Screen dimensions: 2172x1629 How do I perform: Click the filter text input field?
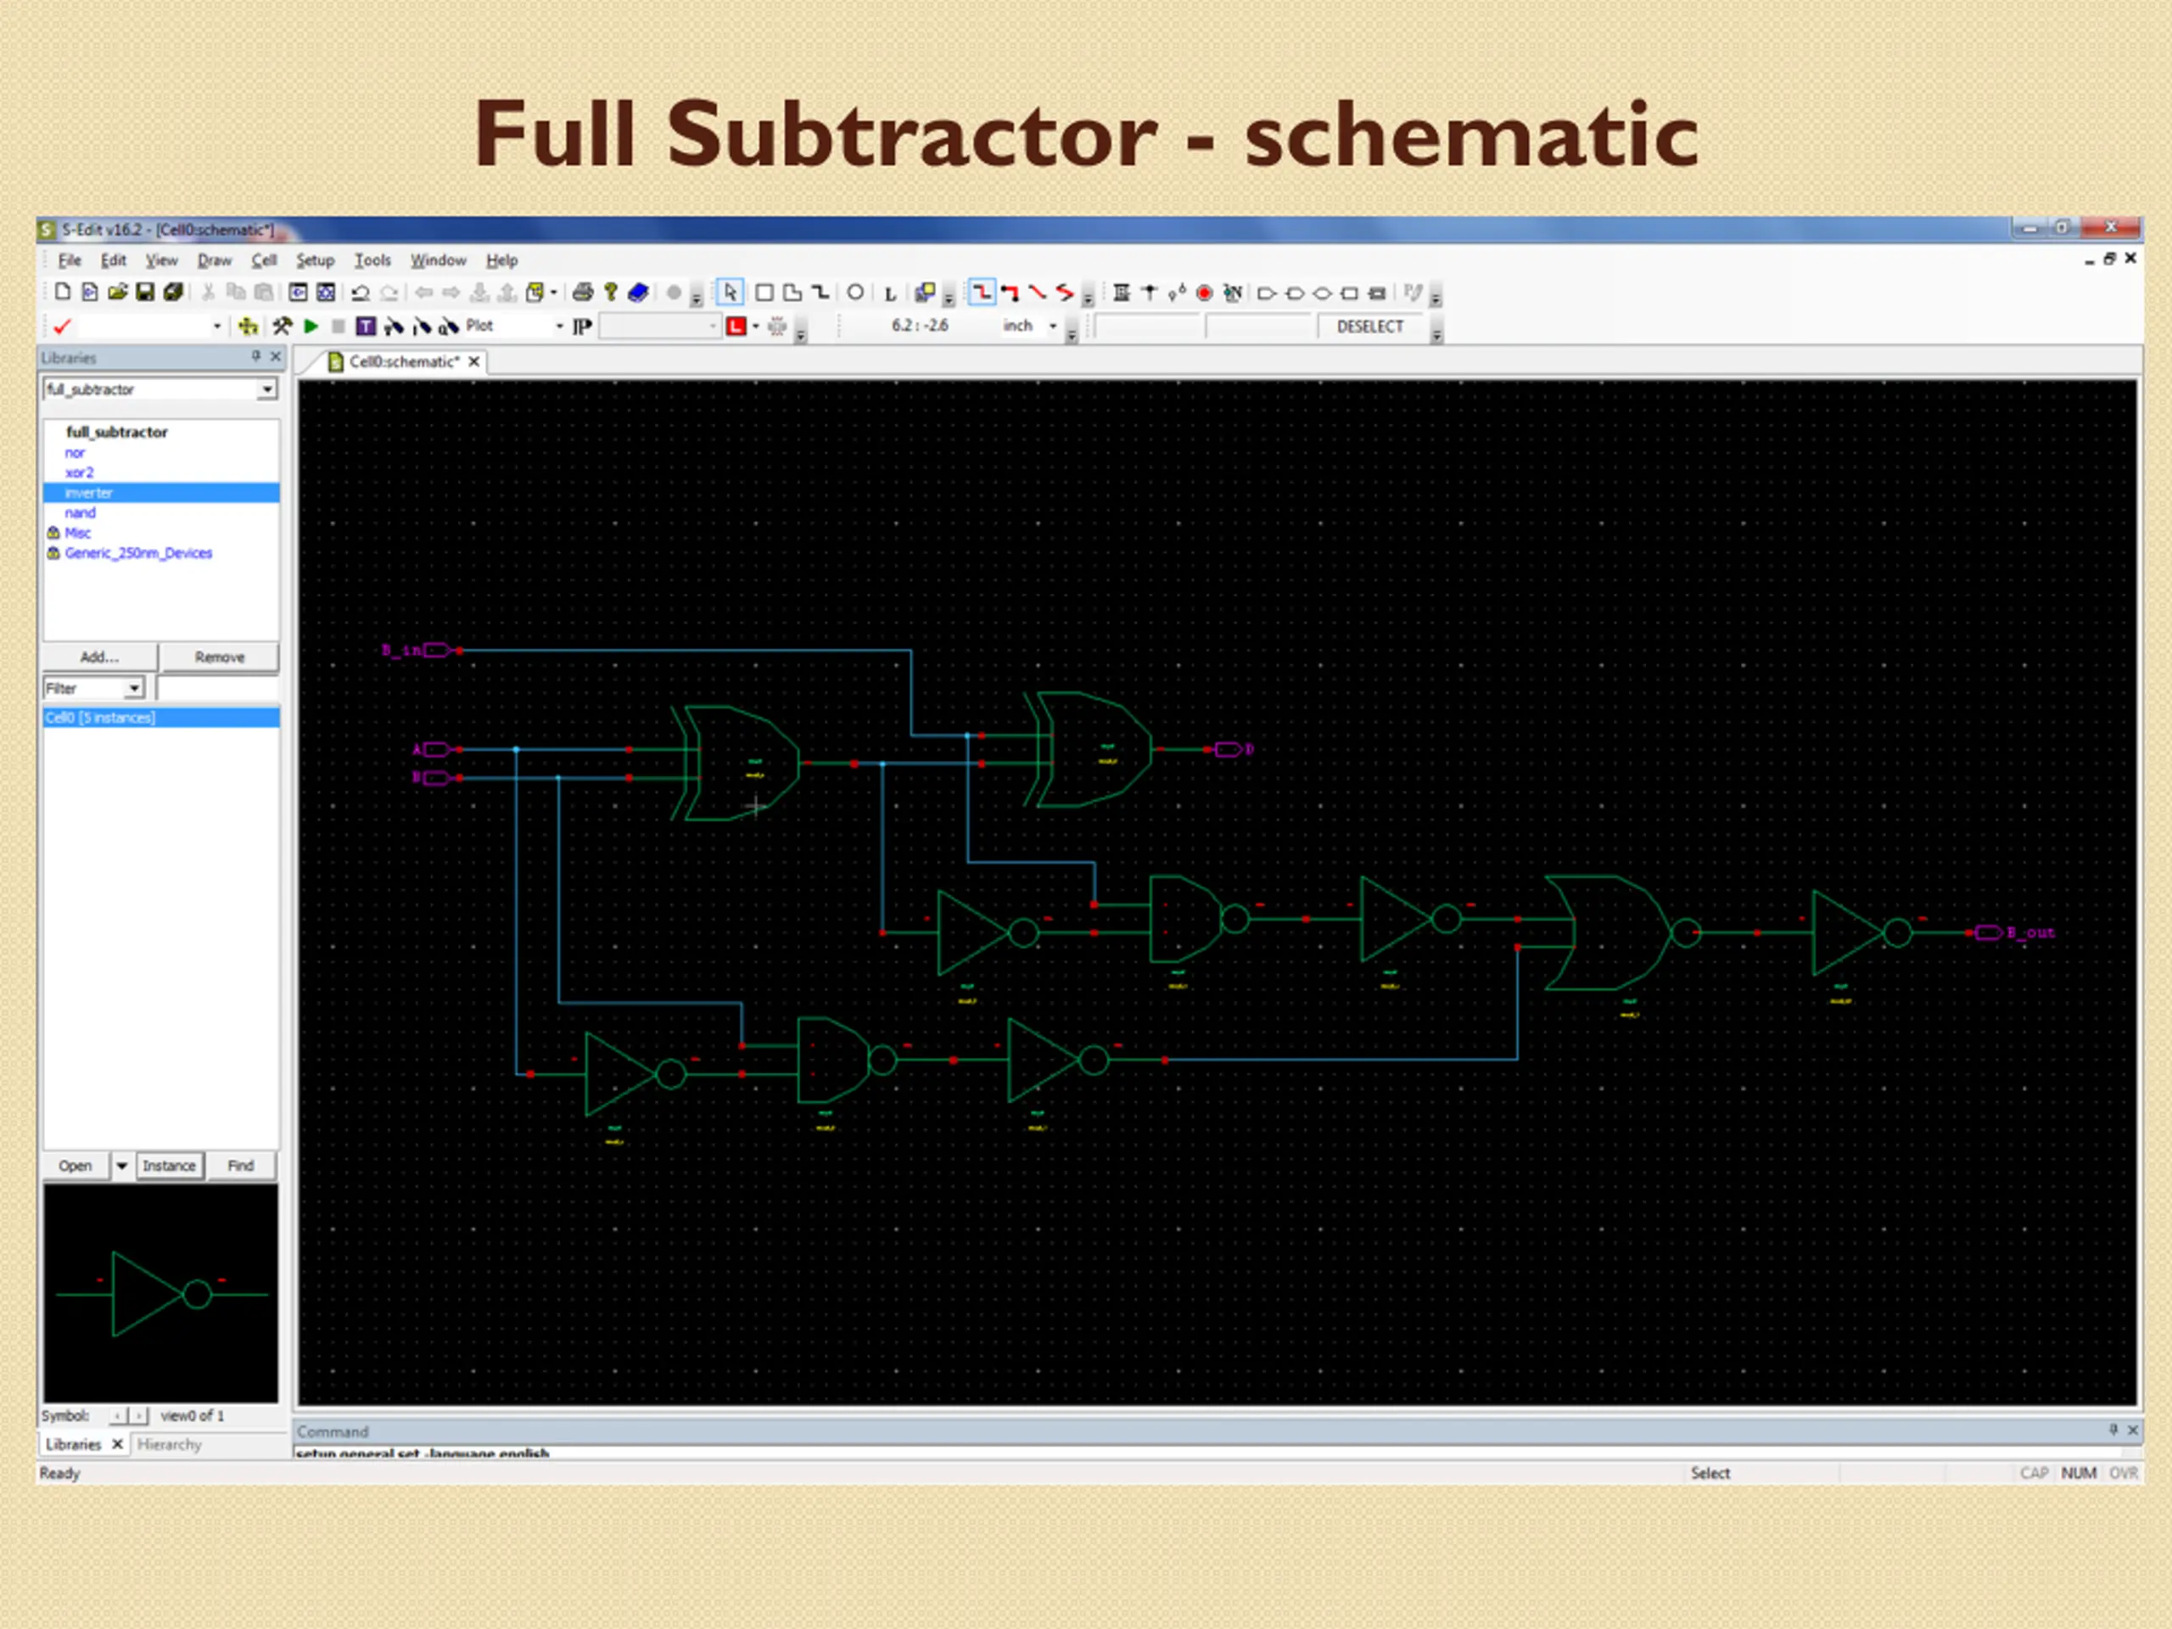(x=217, y=688)
